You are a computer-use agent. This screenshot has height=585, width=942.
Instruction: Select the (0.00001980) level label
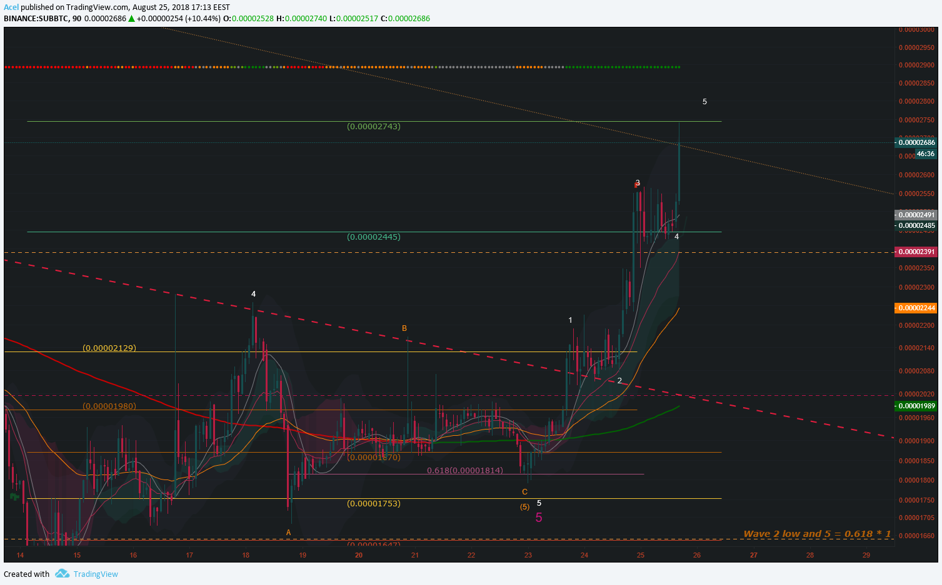coord(109,406)
